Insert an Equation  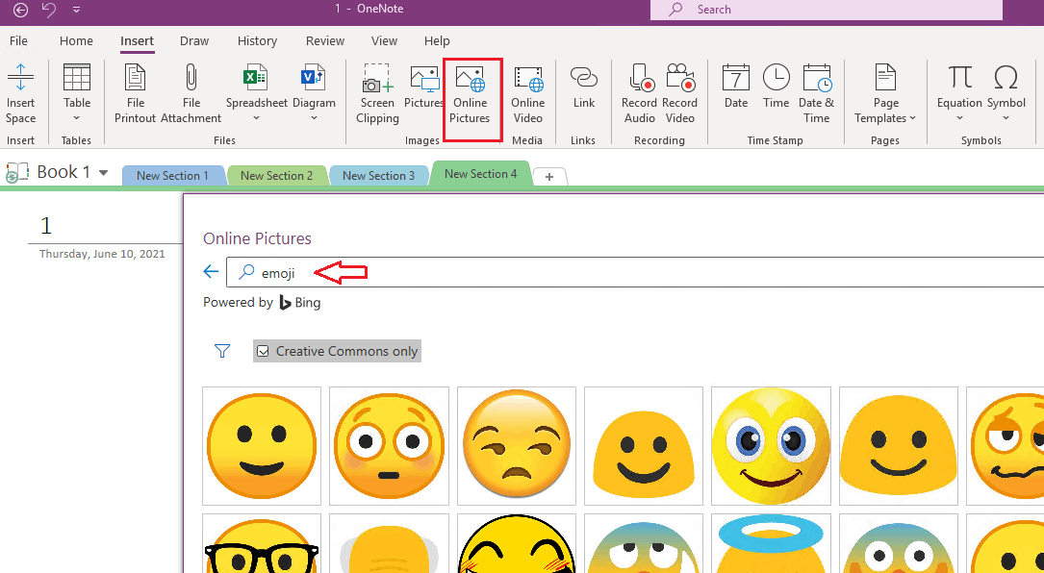959,92
